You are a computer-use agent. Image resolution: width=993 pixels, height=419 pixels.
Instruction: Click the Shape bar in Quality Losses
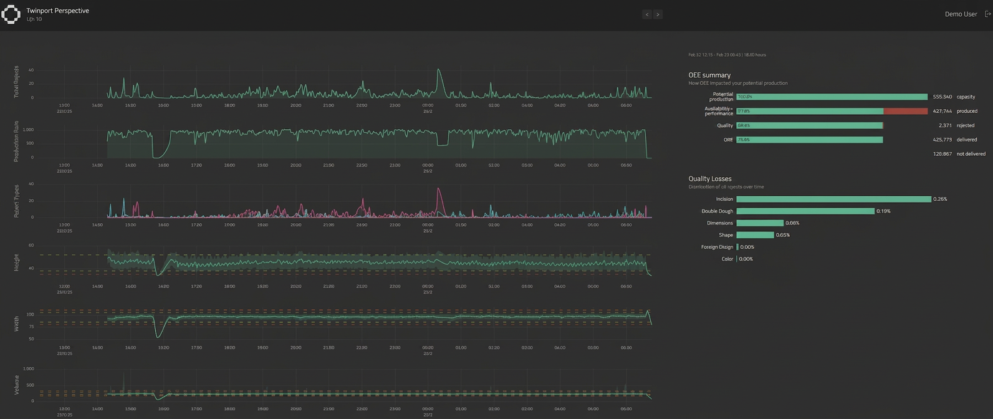[x=755, y=235]
